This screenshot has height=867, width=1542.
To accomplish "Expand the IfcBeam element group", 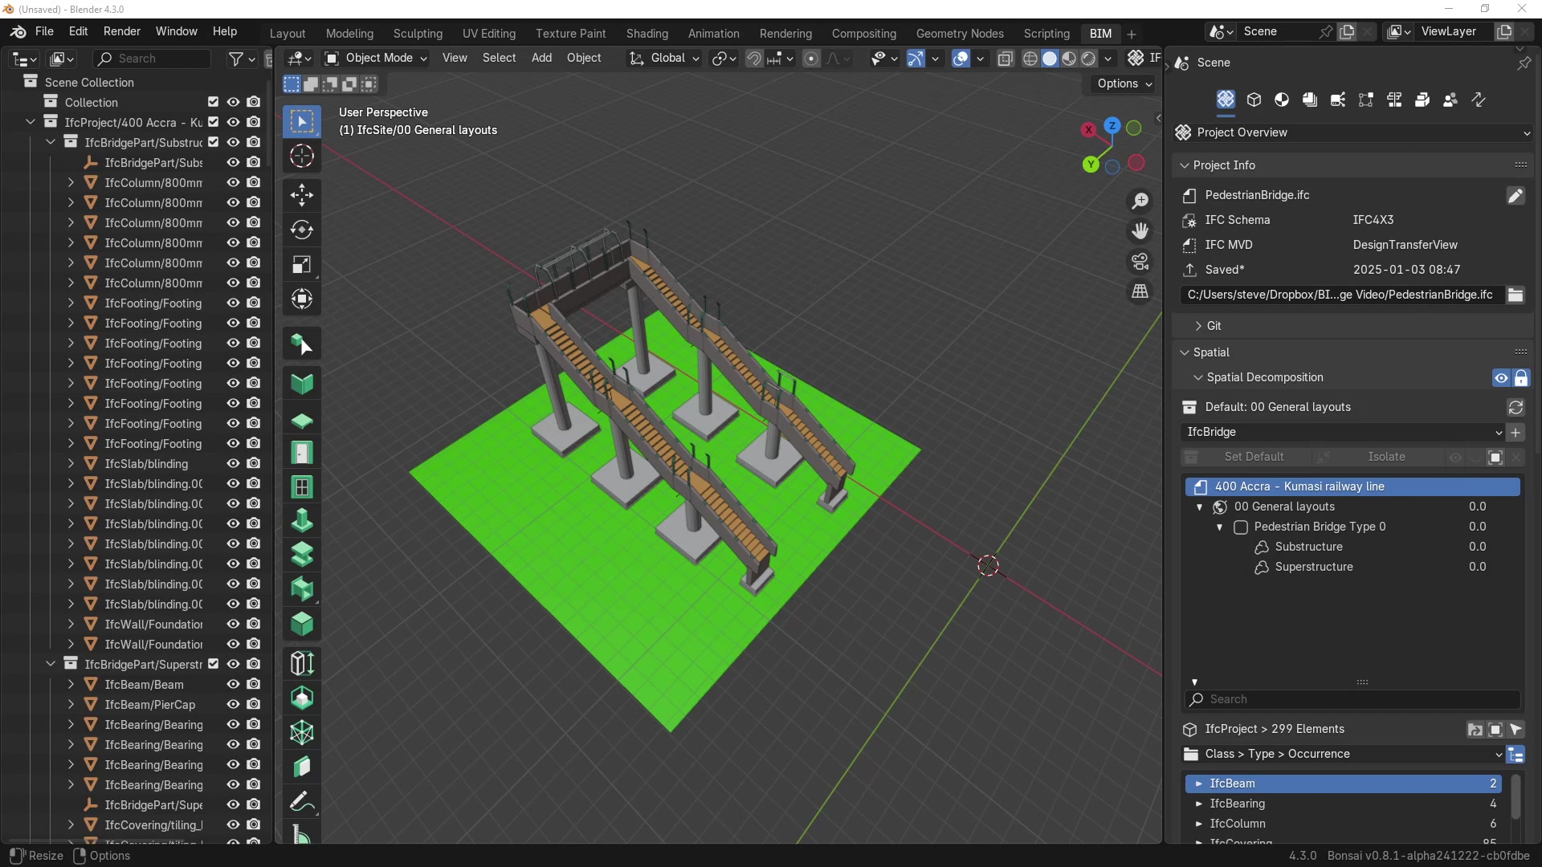I will pyautogui.click(x=1198, y=784).
